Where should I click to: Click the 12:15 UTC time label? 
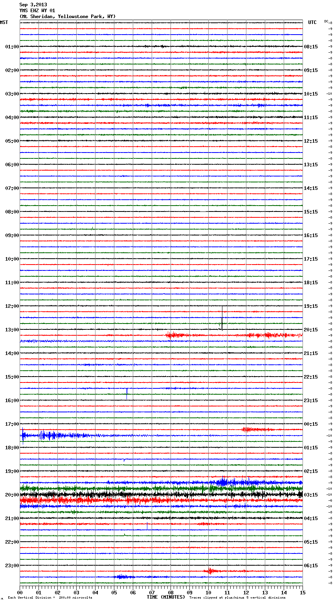click(311, 141)
